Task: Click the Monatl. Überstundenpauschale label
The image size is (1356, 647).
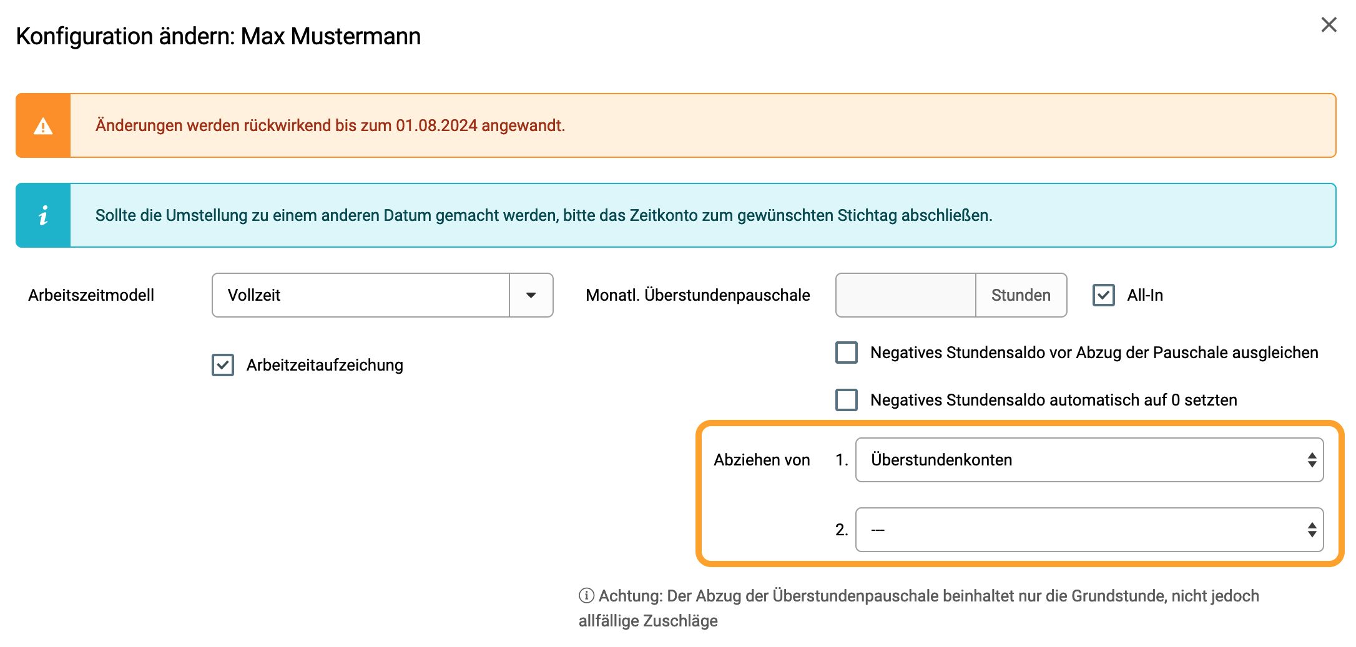Action: tap(698, 295)
